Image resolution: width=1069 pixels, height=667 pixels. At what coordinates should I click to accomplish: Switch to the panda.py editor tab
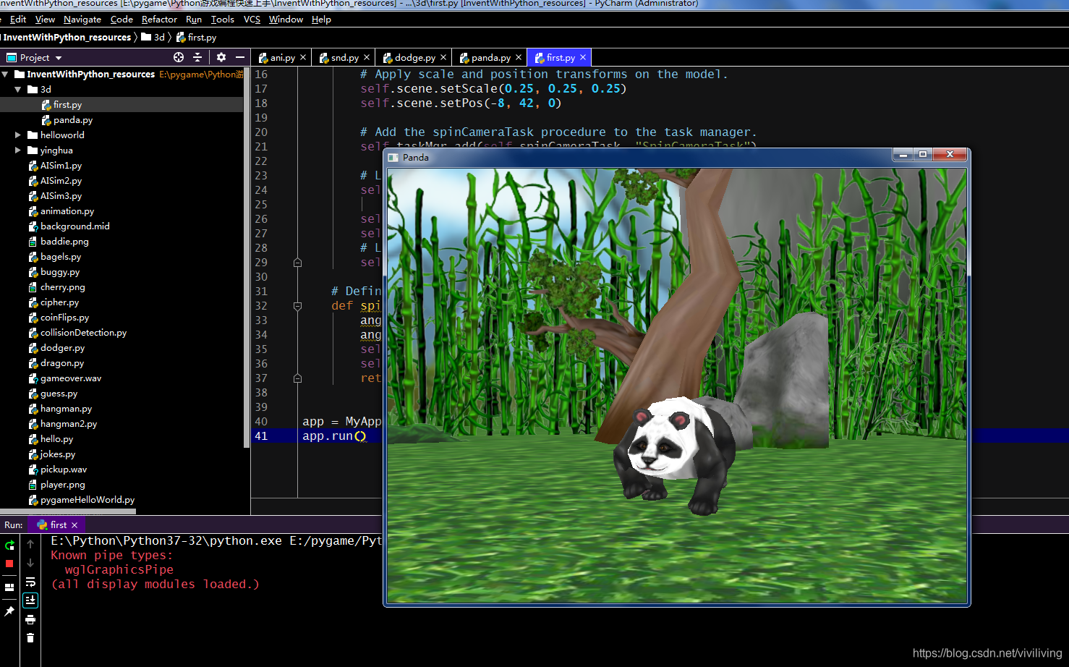point(489,56)
